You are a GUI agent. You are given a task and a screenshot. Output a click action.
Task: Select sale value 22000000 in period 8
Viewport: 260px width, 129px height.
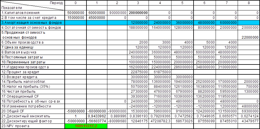pos(249,37)
